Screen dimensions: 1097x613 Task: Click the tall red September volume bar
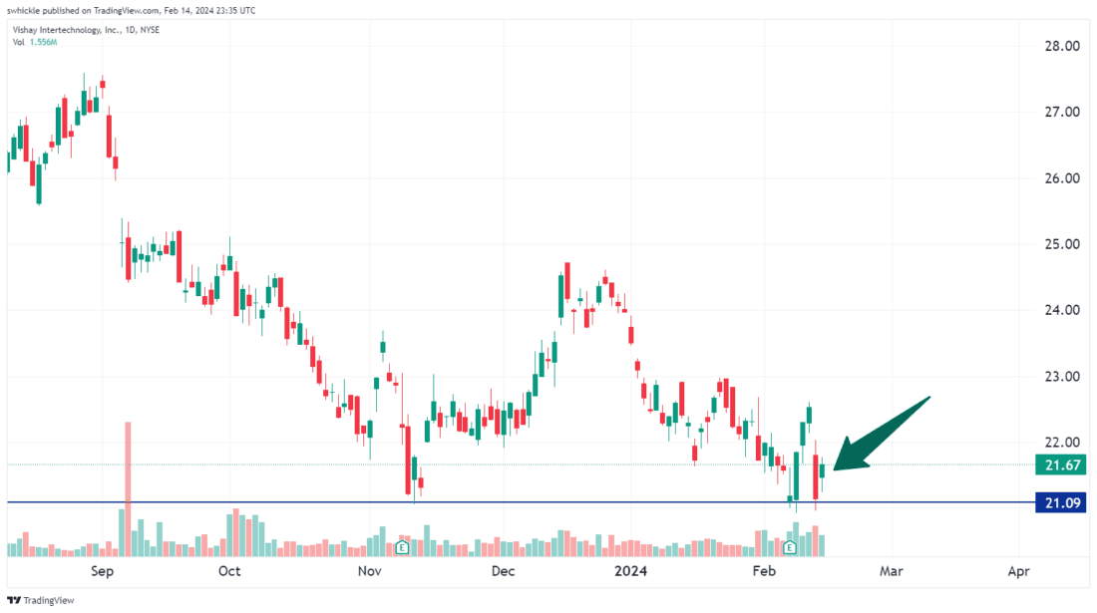pyautogui.click(x=128, y=478)
